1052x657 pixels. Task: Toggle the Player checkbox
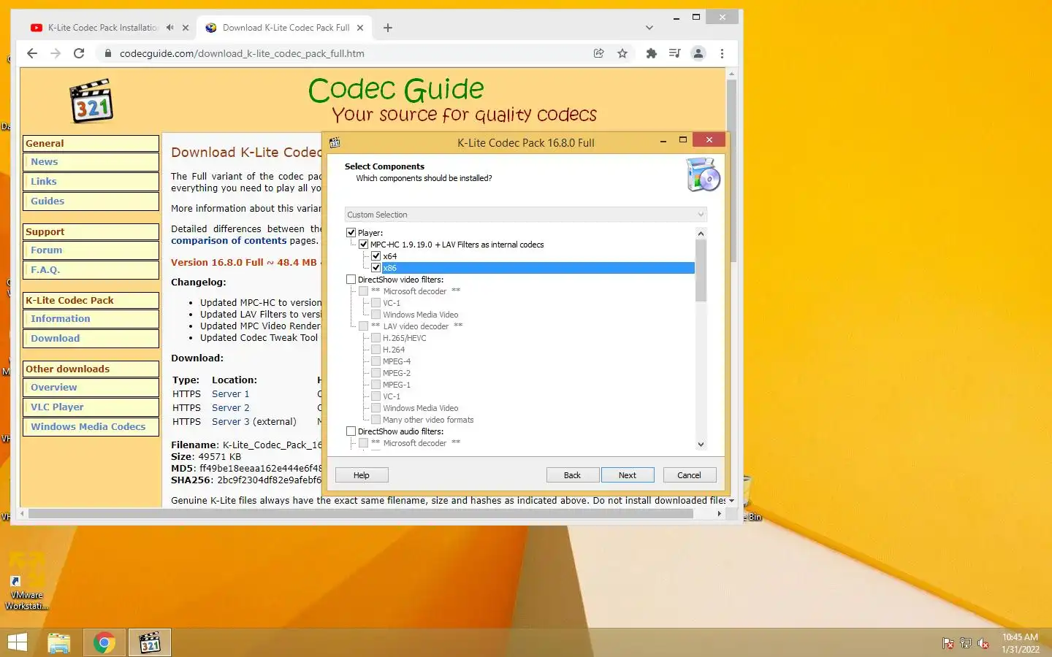[x=351, y=233]
